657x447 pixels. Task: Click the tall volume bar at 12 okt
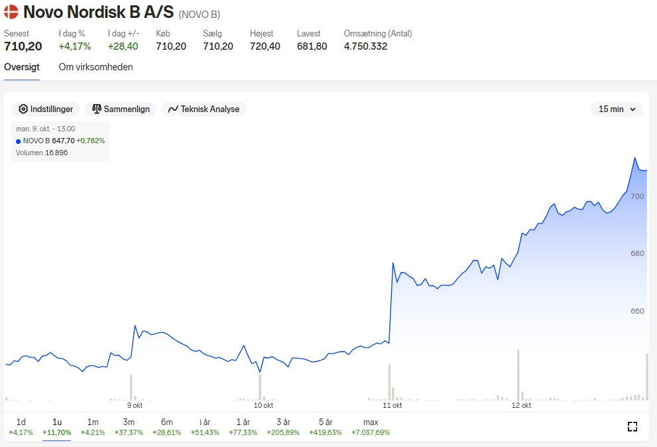pos(518,375)
